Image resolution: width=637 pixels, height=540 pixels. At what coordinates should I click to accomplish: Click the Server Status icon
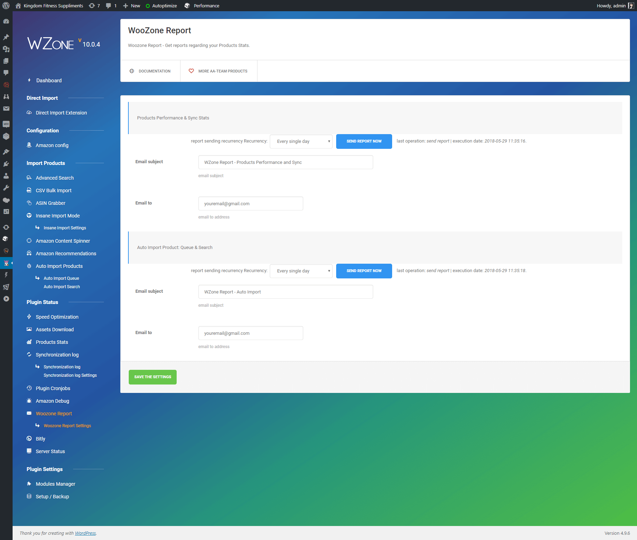[x=29, y=451]
